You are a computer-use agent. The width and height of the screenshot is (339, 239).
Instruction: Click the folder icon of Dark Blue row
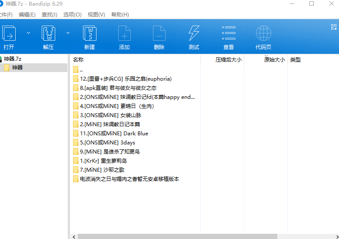point(76,133)
